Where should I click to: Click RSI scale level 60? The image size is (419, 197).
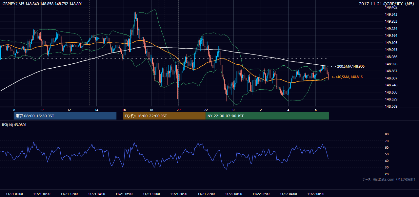[x=387, y=147]
